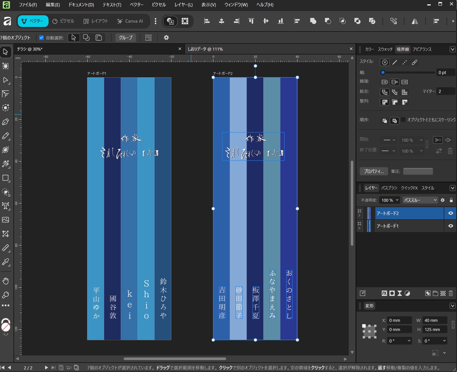
Task: Click the Align Left toolbar icon
Action: pyautogui.click(x=207, y=21)
